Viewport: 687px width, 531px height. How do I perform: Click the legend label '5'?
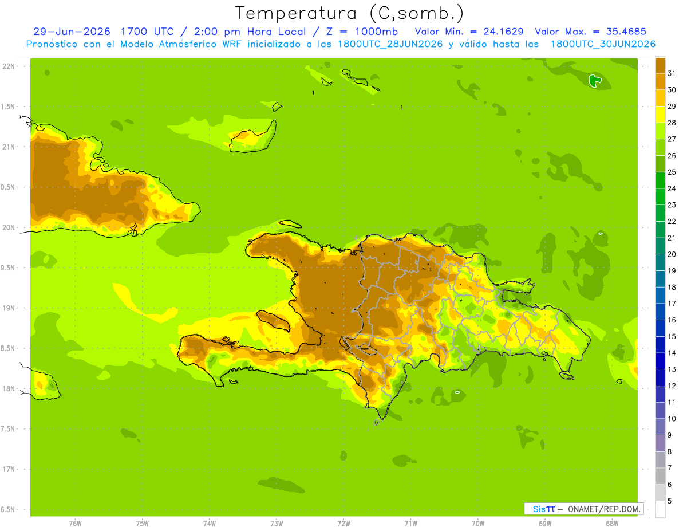[x=670, y=501]
